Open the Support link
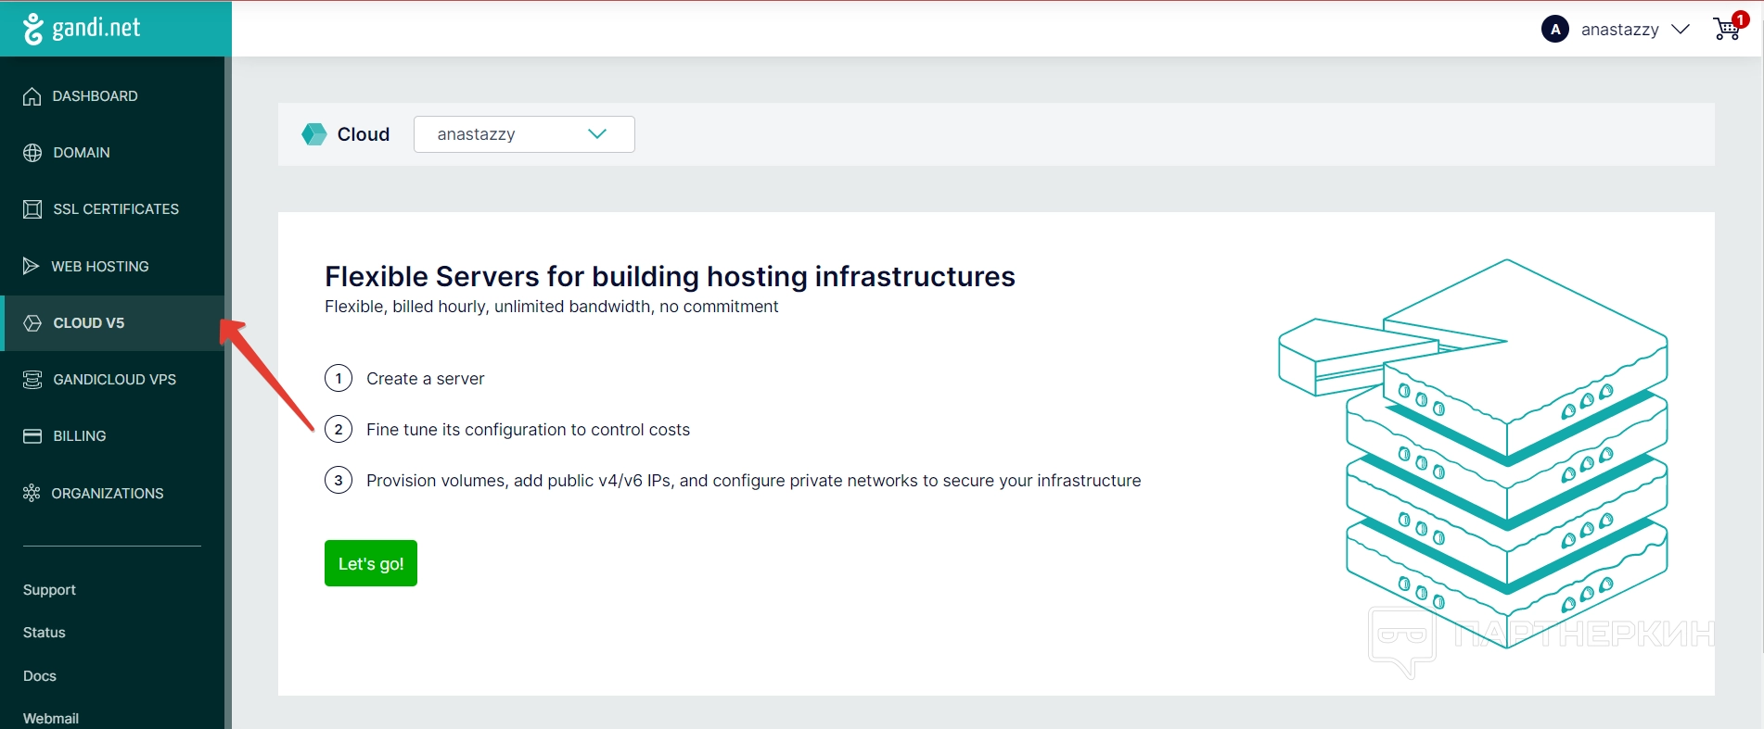1764x729 pixels. (49, 590)
